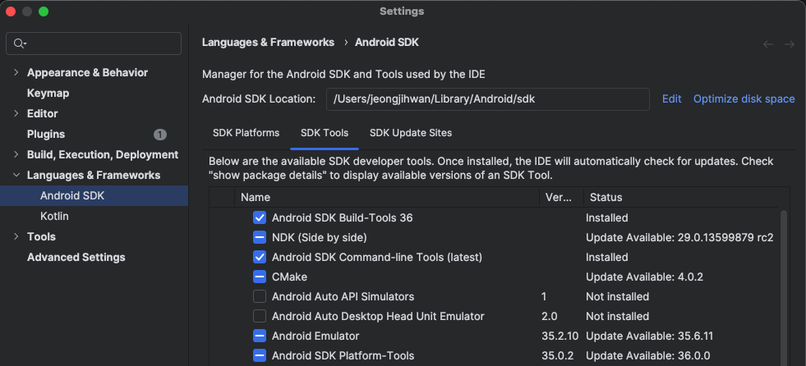Check Android Auto API Simulators checkbox
Screen dimensions: 806x366
[260, 296]
